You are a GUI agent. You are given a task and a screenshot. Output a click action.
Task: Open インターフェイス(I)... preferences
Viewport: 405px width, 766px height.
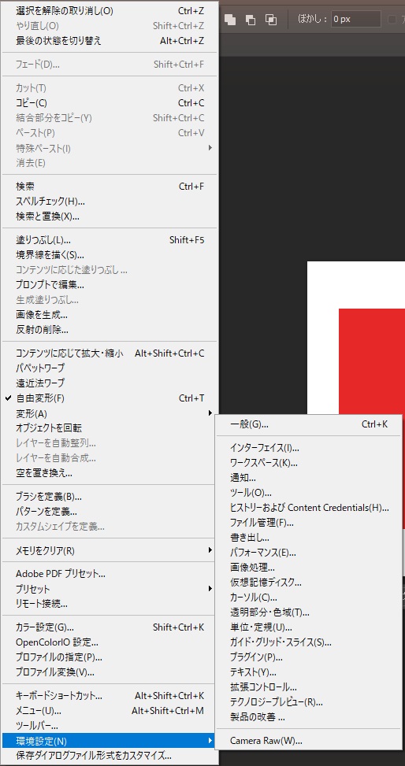point(309,447)
